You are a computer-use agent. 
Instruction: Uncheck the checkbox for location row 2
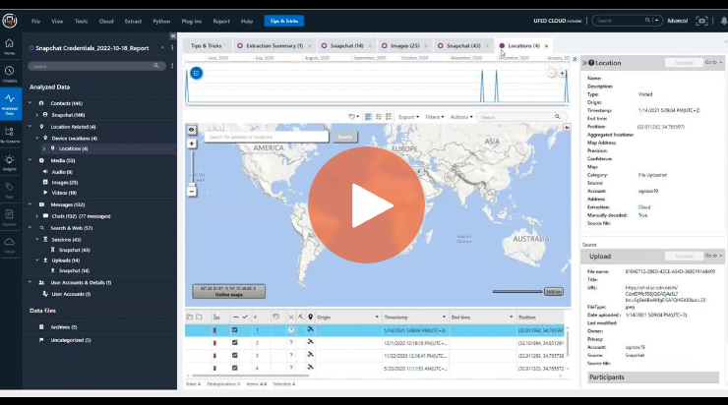(x=234, y=342)
